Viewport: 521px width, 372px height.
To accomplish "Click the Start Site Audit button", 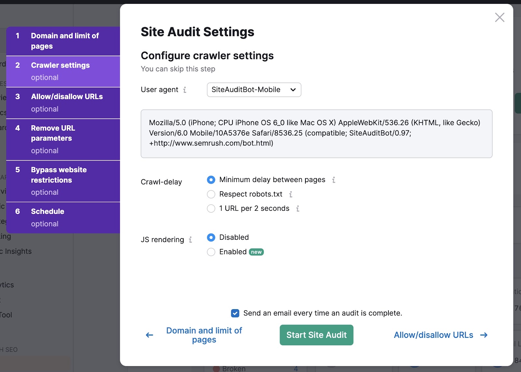I will coord(316,335).
